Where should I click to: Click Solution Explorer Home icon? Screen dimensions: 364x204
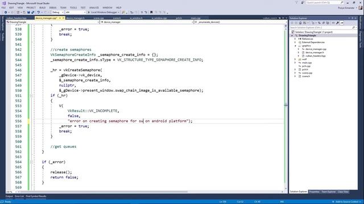300,23
